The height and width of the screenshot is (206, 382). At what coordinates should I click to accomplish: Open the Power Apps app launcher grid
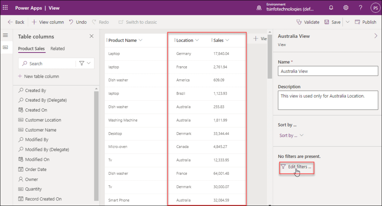point(5,8)
